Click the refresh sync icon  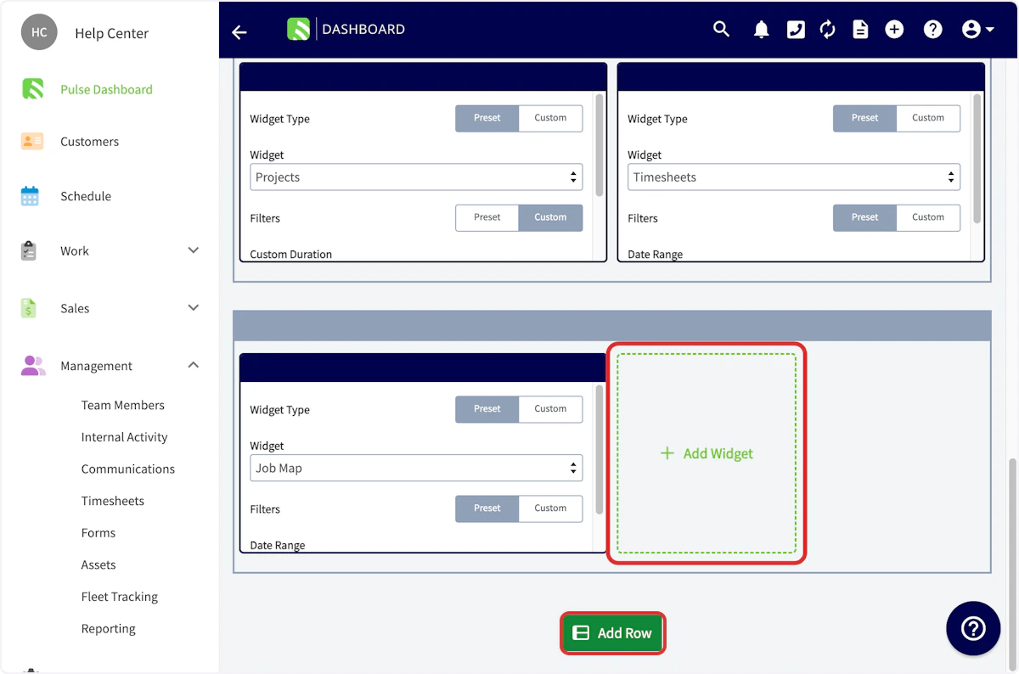827,30
